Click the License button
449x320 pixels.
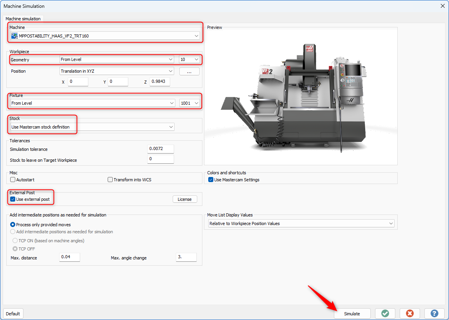coord(185,199)
